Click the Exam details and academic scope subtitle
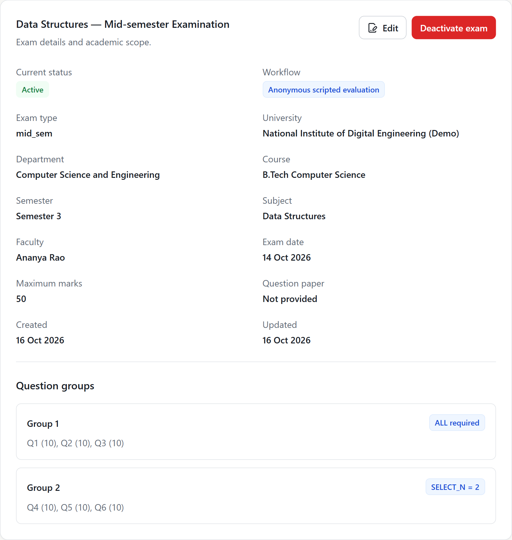The height and width of the screenshot is (540, 512). [x=84, y=42]
